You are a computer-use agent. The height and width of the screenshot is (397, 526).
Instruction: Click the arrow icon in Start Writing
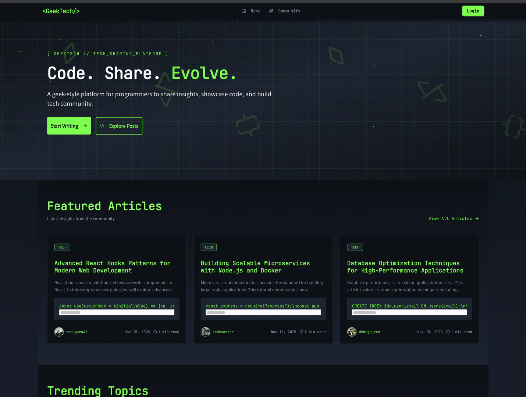point(85,126)
